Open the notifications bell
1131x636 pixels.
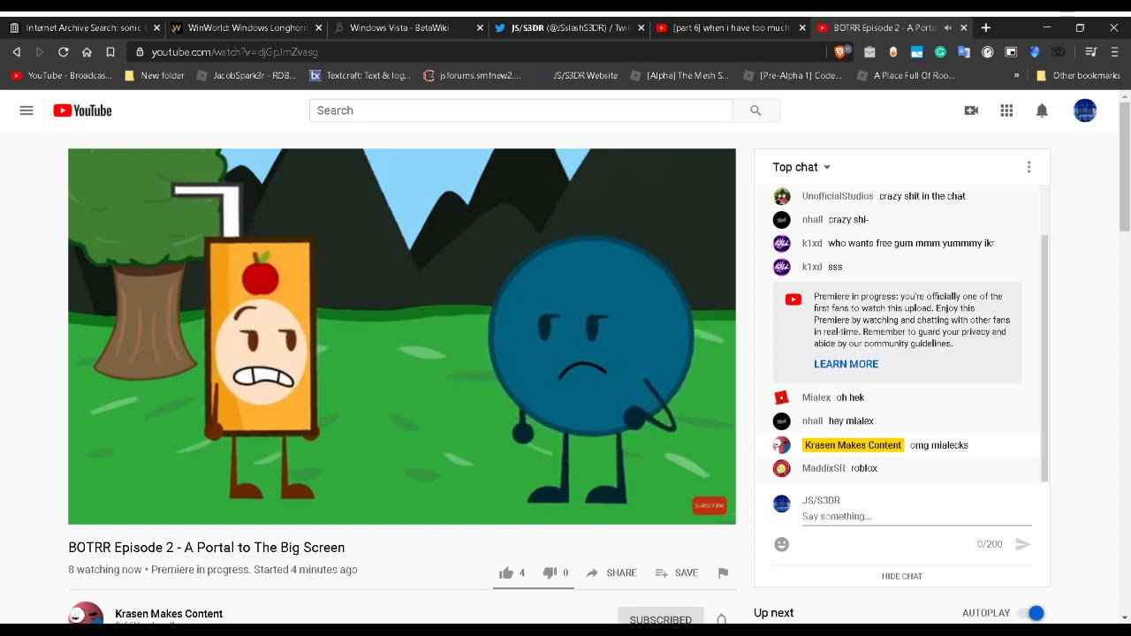coord(1042,110)
